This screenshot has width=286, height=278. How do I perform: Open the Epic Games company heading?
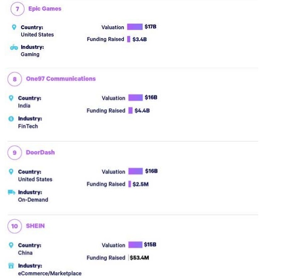[x=45, y=8]
